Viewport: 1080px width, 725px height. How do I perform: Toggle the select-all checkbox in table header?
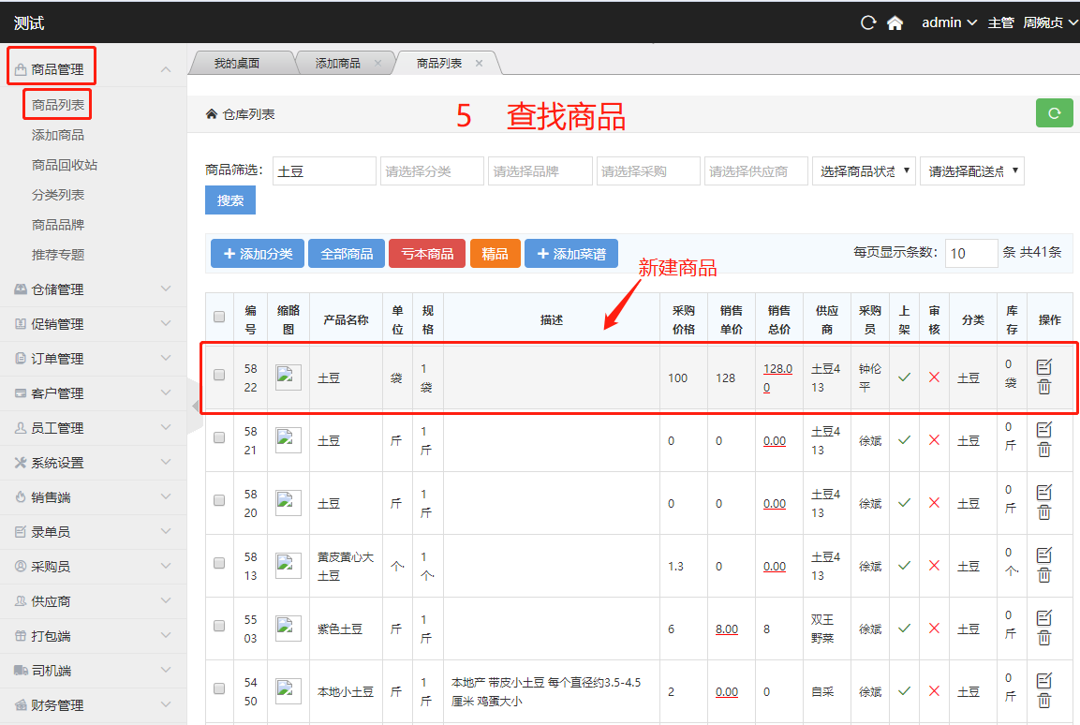click(219, 317)
